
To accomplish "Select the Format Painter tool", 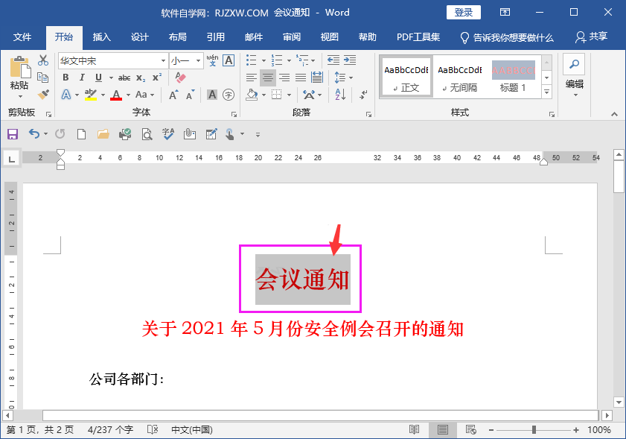I will [42, 95].
